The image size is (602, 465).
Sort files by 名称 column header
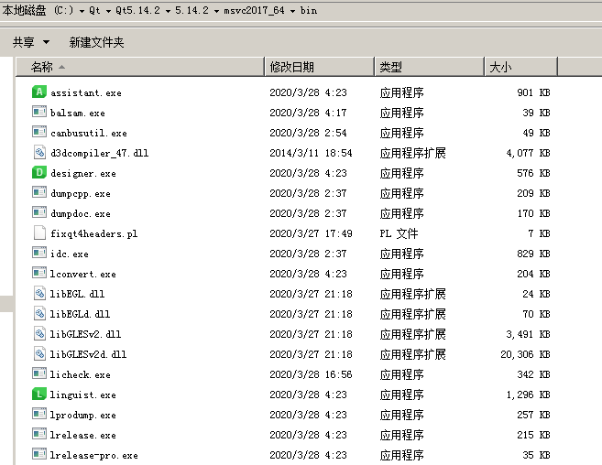coord(42,67)
